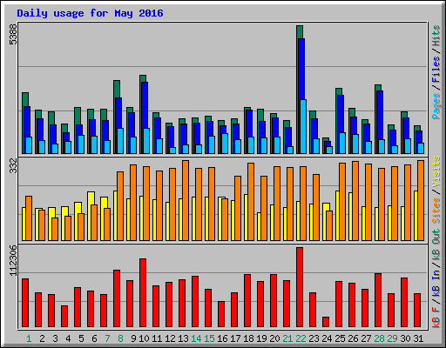This screenshot has width=446, height=348.
Task: Click day label 4 on the x-axis
Action: pyautogui.click(x=68, y=338)
